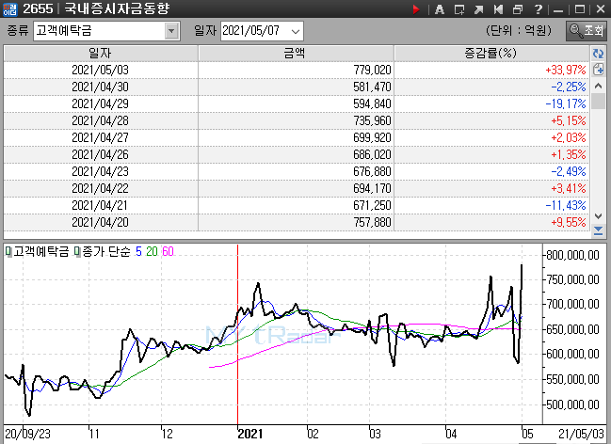Click the red play arrow icon in title bar
The width and height of the screenshot is (611, 444).
tap(417, 9)
